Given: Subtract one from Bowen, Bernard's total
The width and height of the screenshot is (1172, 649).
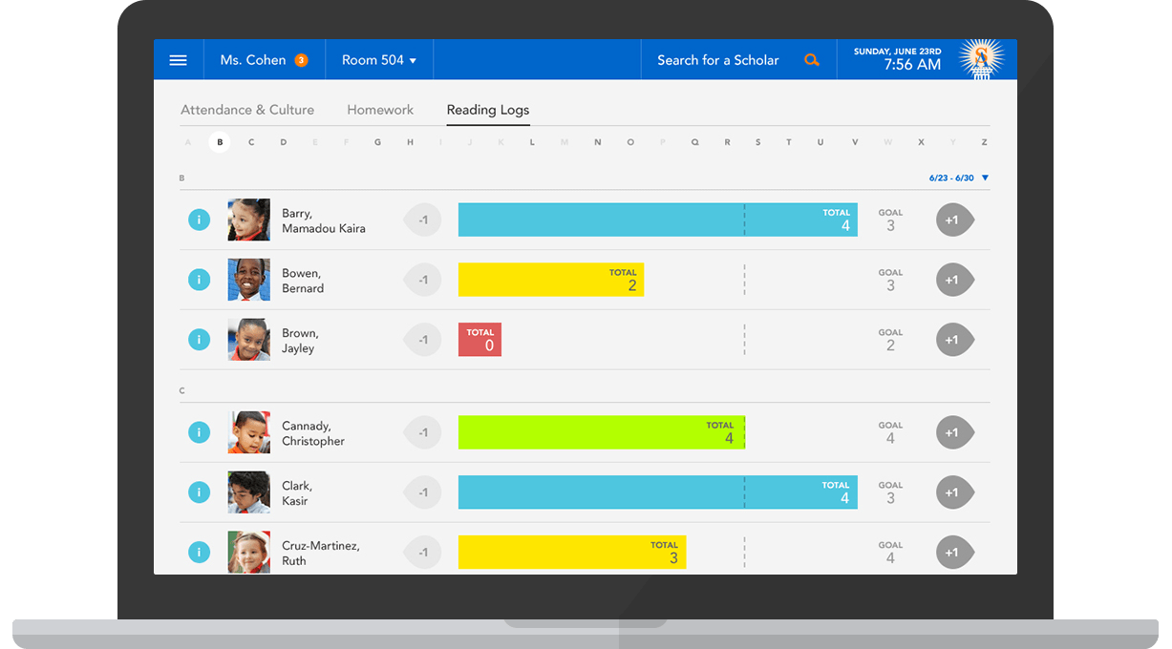Looking at the screenshot, I should [x=423, y=280].
